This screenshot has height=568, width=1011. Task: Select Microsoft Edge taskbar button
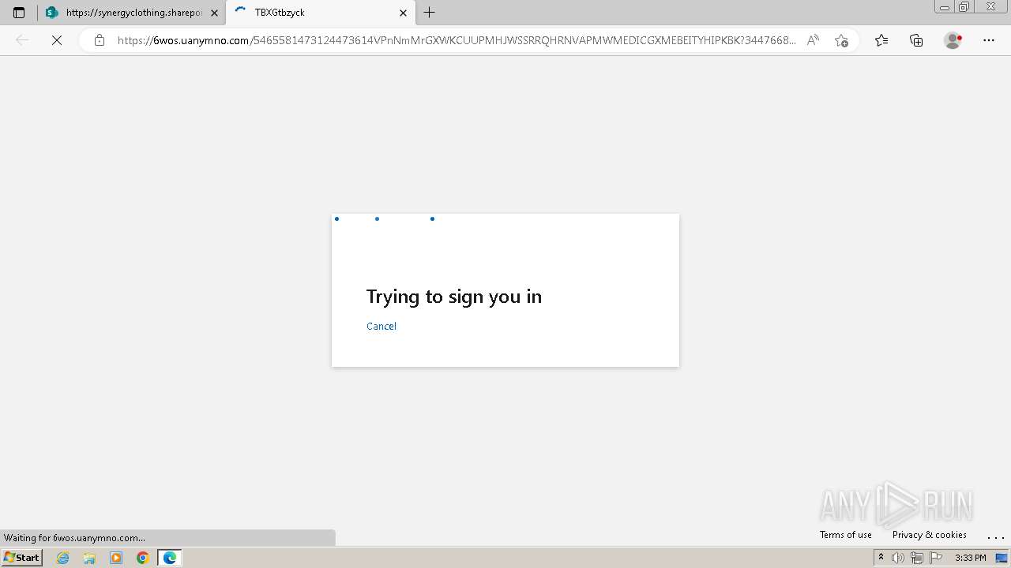170,558
